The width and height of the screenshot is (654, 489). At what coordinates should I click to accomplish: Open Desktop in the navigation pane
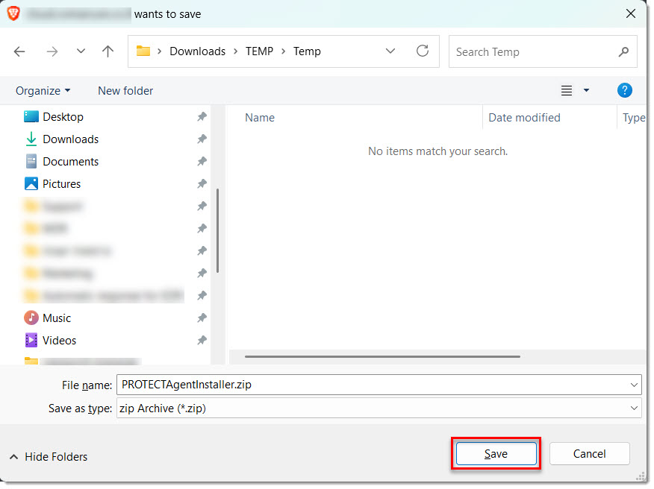pos(54,118)
